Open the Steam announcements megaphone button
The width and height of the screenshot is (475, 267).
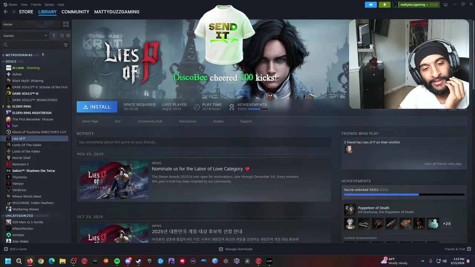click(x=371, y=4)
